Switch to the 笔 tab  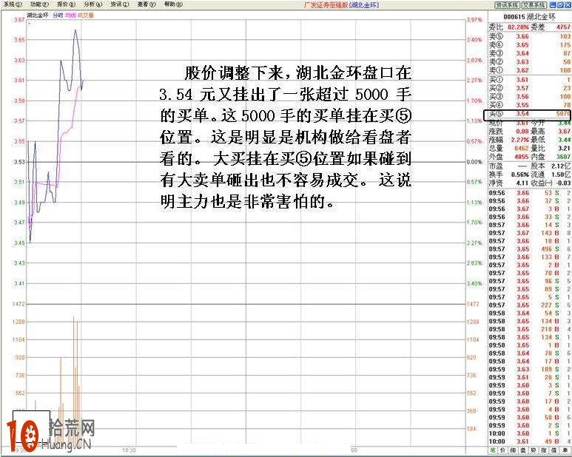click(493, 451)
